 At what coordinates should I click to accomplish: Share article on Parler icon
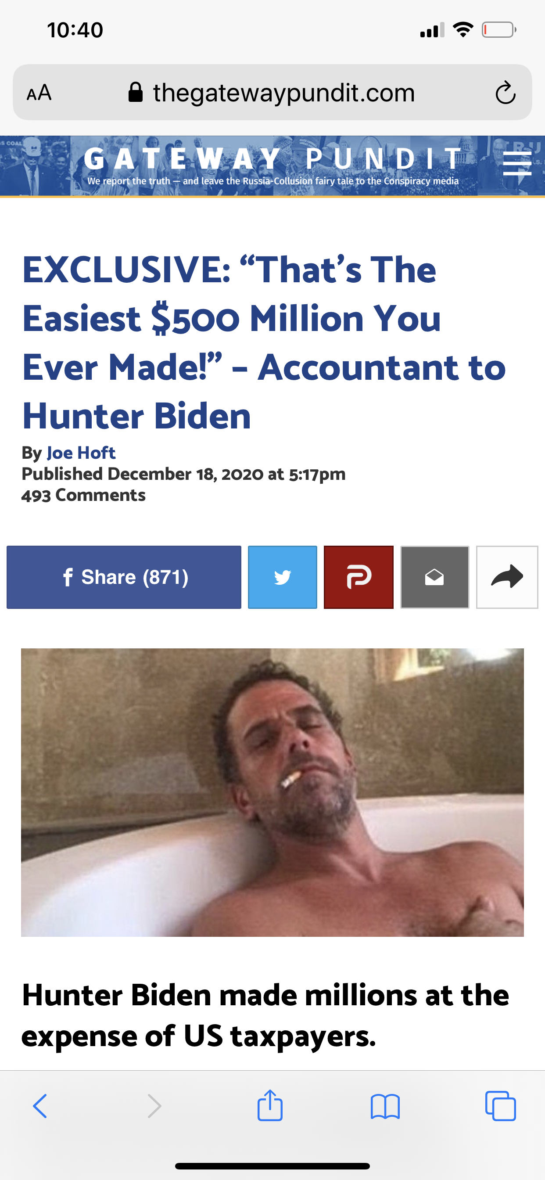pos(359,577)
